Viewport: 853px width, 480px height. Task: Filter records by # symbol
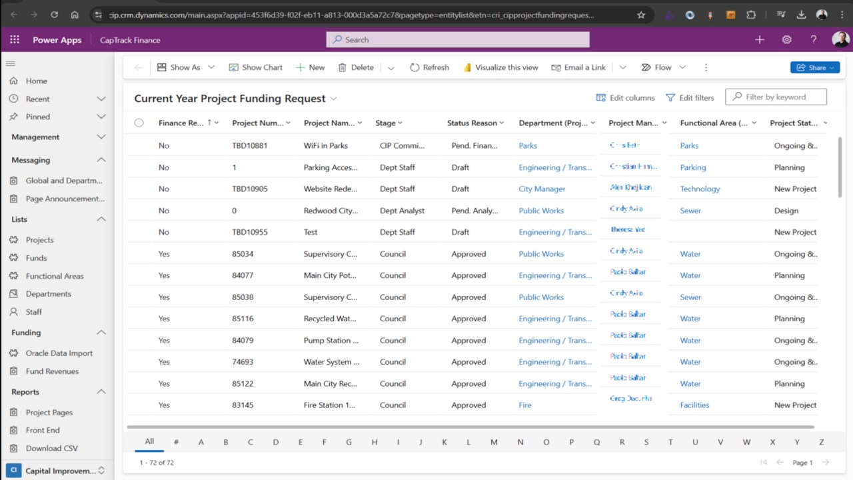point(176,442)
